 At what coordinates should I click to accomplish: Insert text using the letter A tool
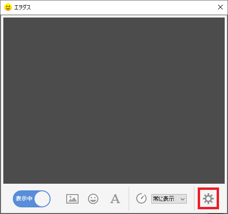(115, 199)
